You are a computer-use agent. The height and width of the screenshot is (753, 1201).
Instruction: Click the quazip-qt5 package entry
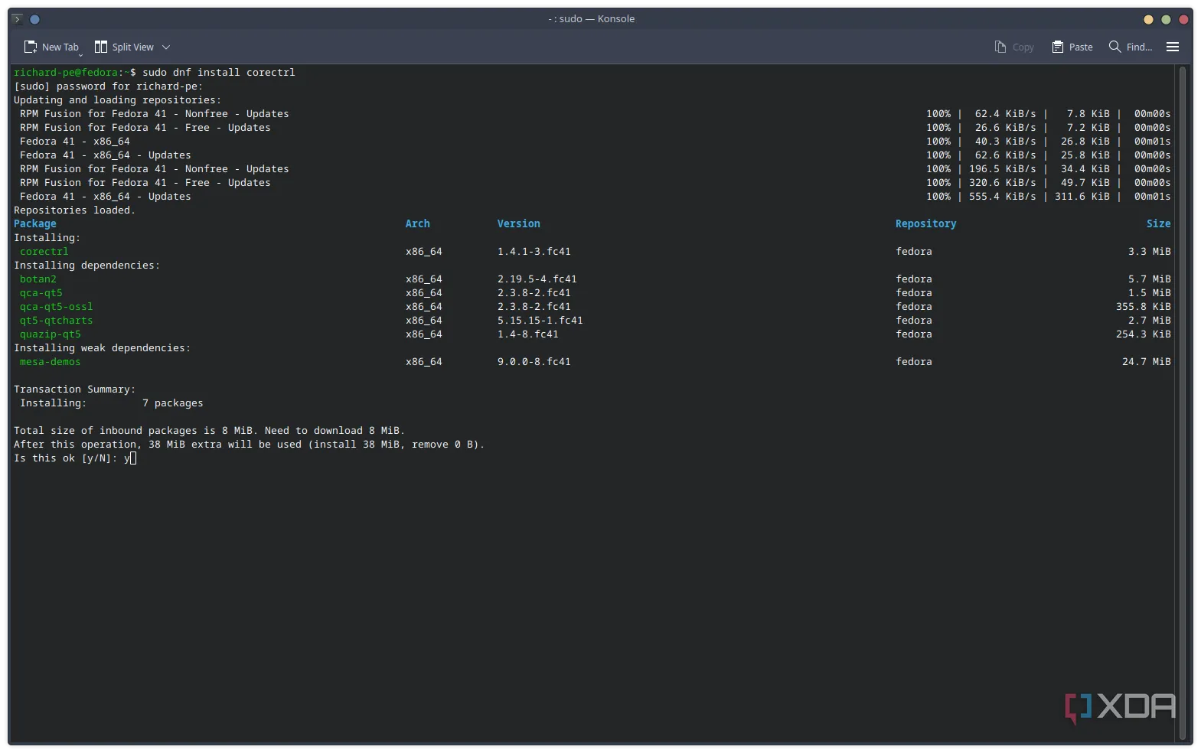pos(50,334)
